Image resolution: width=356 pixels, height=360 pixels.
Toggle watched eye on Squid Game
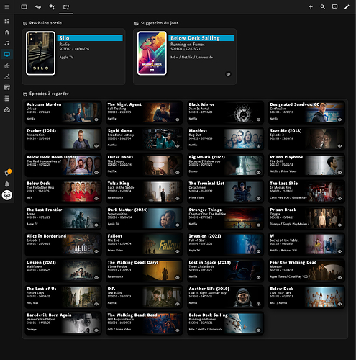(x=178, y=146)
